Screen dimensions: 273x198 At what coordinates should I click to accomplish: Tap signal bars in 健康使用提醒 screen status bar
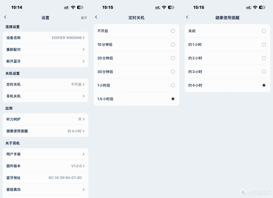pyautogui.click(x=249, y=8)
